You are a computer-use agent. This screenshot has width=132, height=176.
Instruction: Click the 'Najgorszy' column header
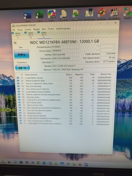click(x=79, y=74)
